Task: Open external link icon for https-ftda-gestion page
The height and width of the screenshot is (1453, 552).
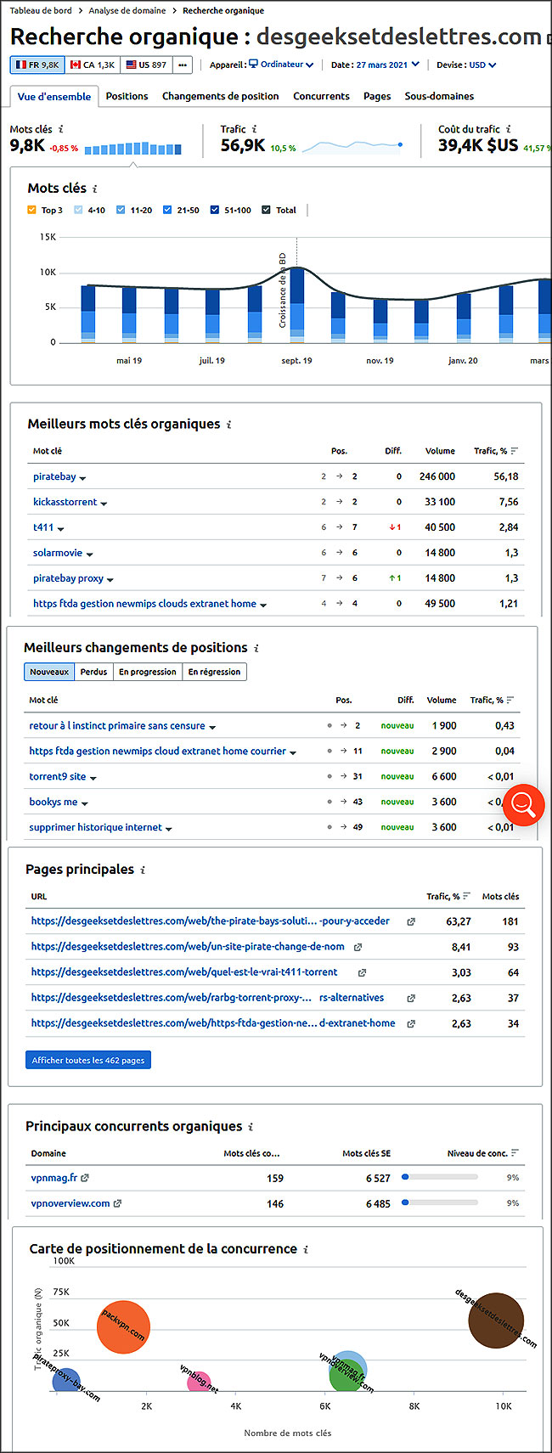Action: click(x=411, y=1023)
